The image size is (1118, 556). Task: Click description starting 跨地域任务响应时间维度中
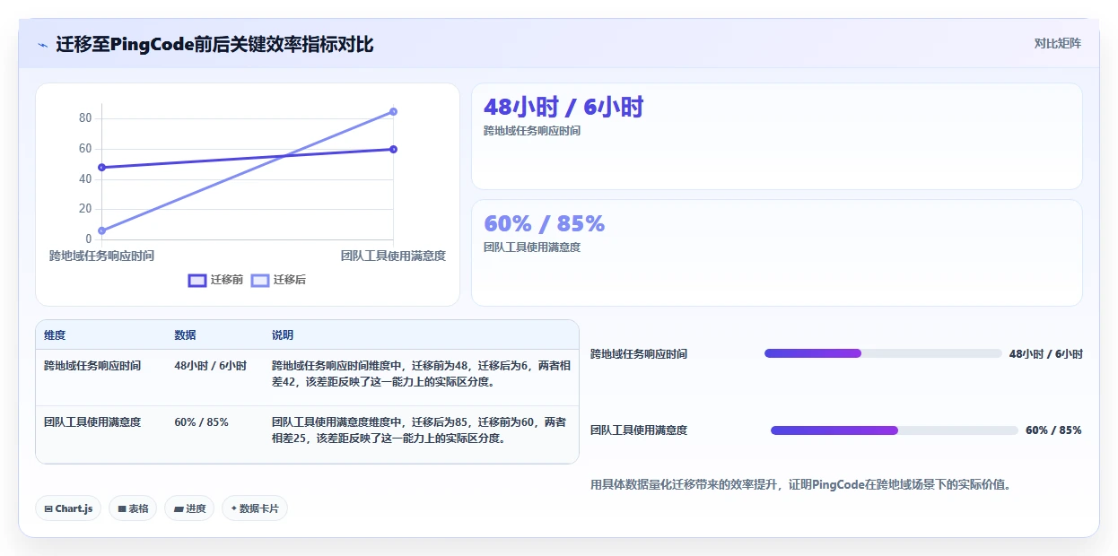(x=419, y=374)
